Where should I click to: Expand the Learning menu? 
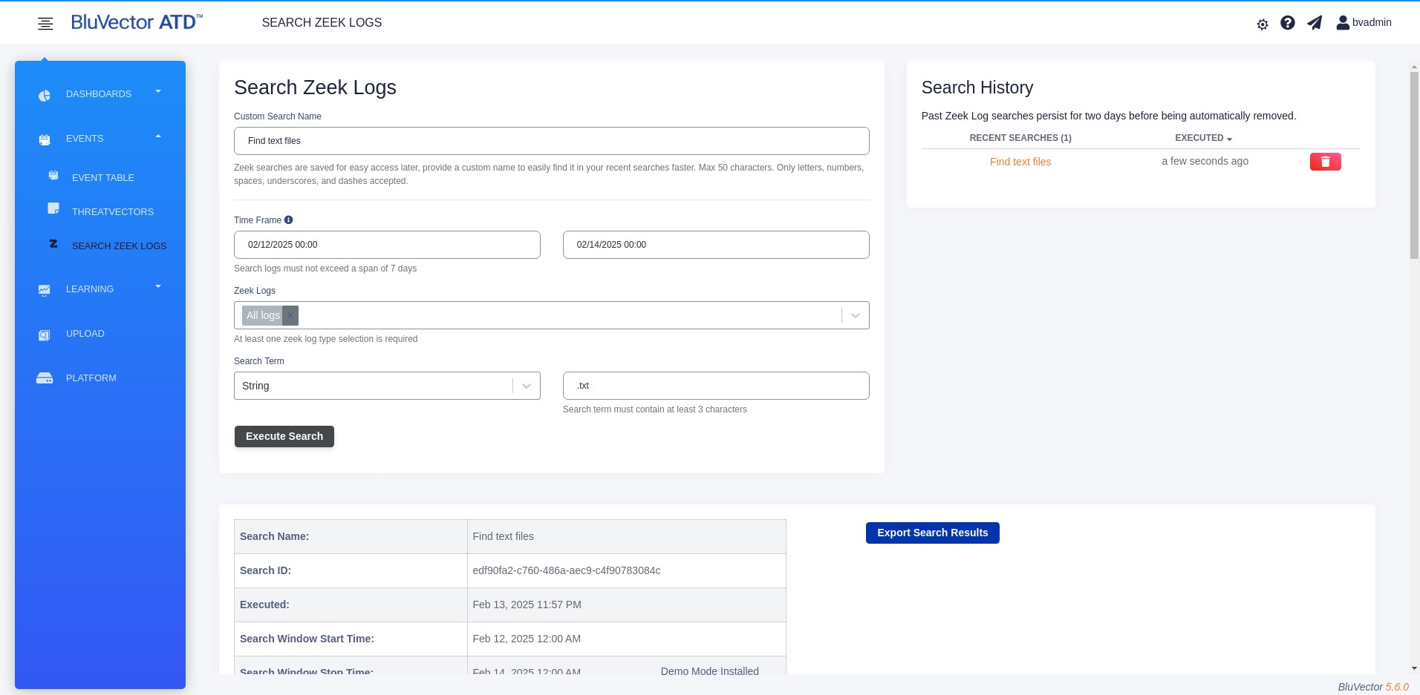tap(158, 287)
